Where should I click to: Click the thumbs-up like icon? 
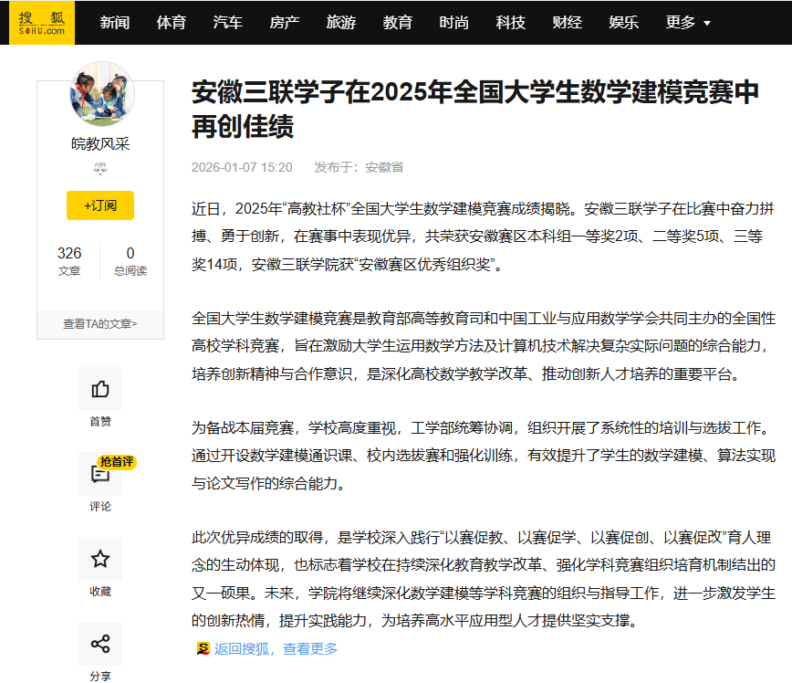point(100,389)
